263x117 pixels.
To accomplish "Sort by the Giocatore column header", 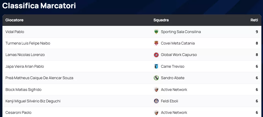I will tap(14, 20).
